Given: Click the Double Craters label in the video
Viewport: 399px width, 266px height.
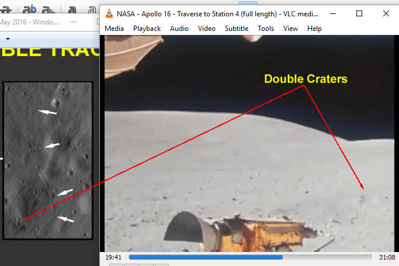Looking at the screenshot, I should click(306, 79).
